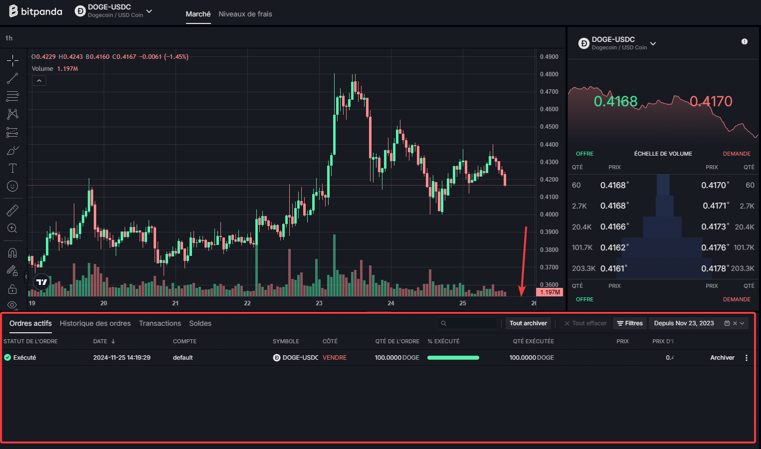Click the Dogecoin icon in order book panel
Image resolution: width=761 pixels, height=449 pixels.
pyautogui.click(x=583, y=43)
